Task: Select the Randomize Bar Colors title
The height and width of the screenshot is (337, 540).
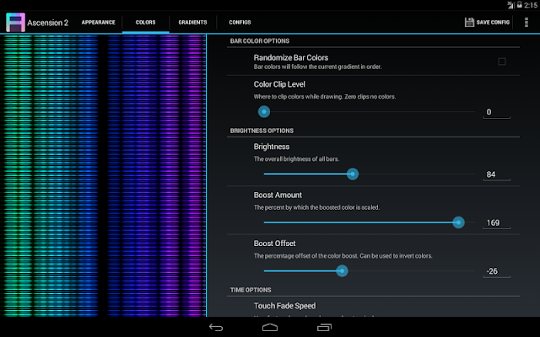Action: pos(291,57)
